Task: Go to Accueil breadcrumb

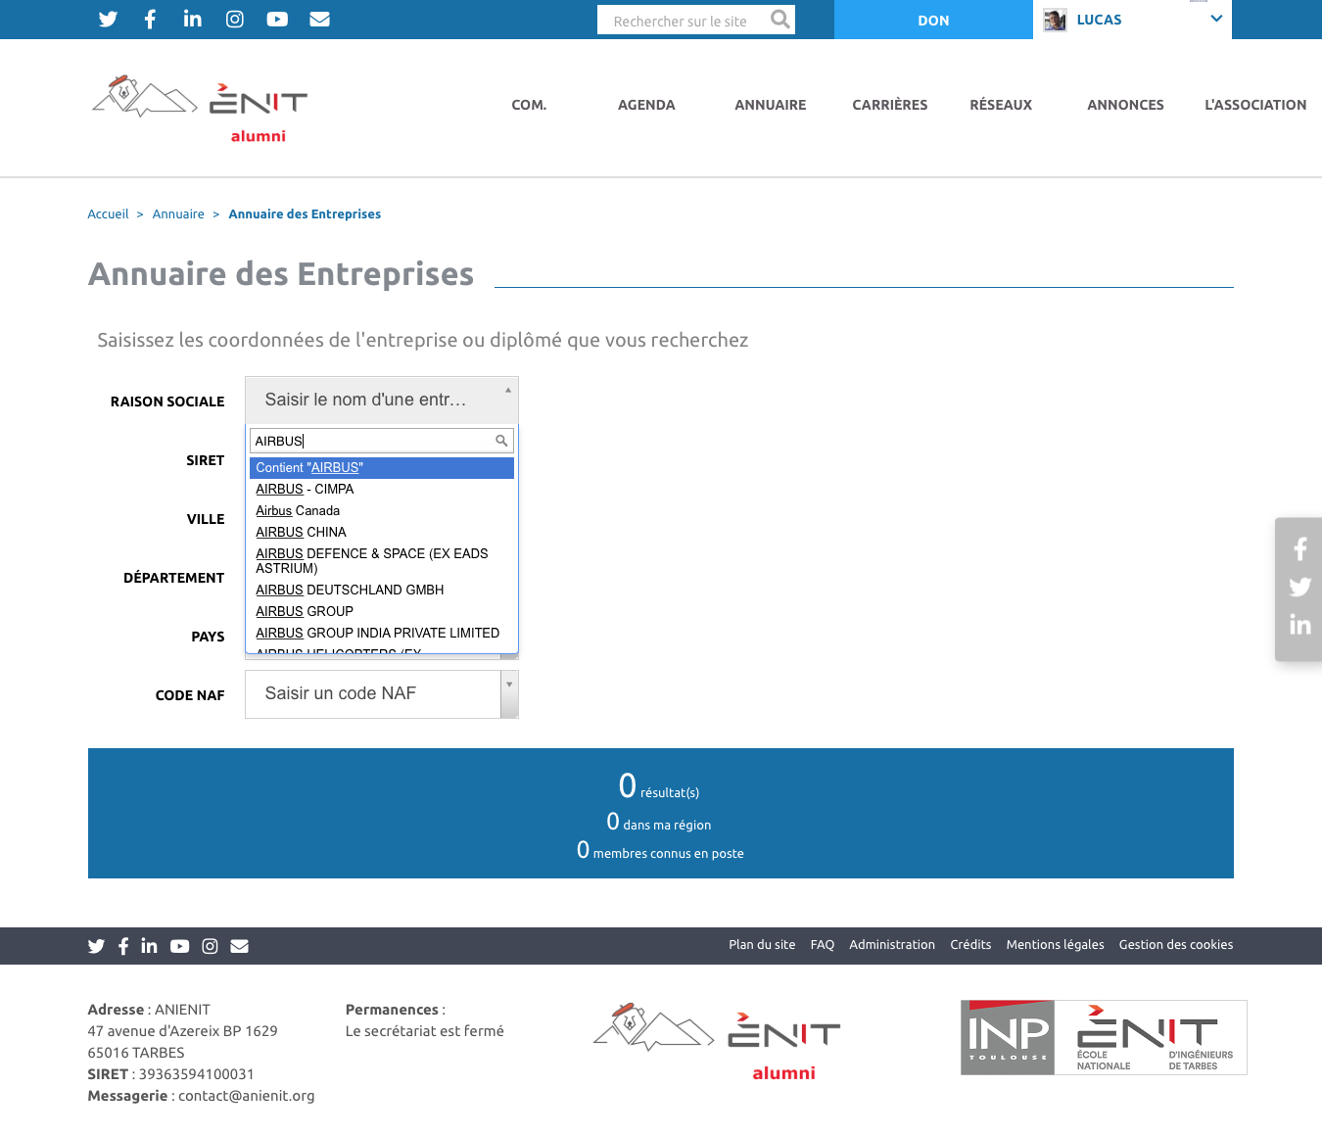Action: point(108,214)
